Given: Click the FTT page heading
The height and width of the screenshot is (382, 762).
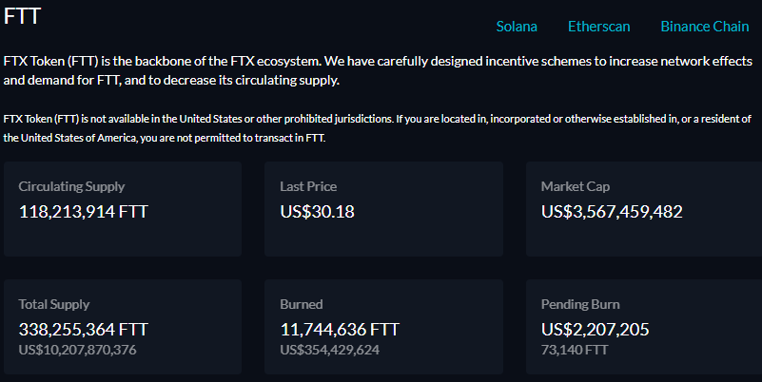Looking at the screenshot, I should click(x=22, y=16).
